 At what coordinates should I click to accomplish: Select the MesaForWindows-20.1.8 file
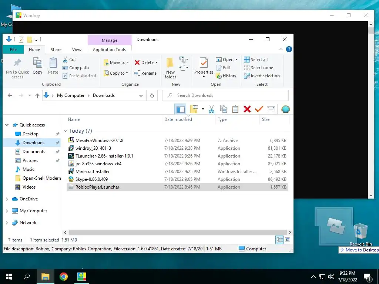pyautogui.click(x=99, y=140)
